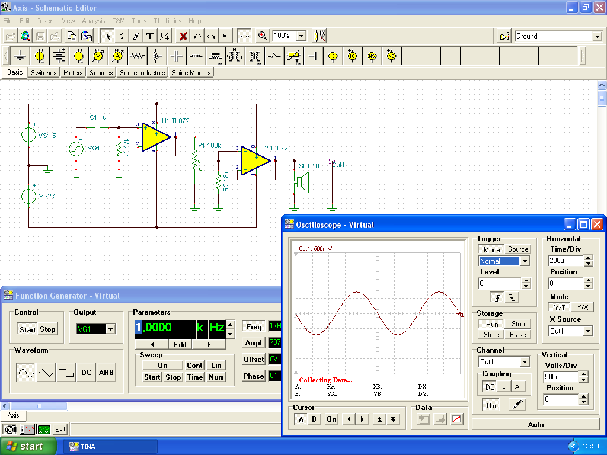607x455 pixels.
Task: Click the Ampl parameter button
Action: (254, 343)
